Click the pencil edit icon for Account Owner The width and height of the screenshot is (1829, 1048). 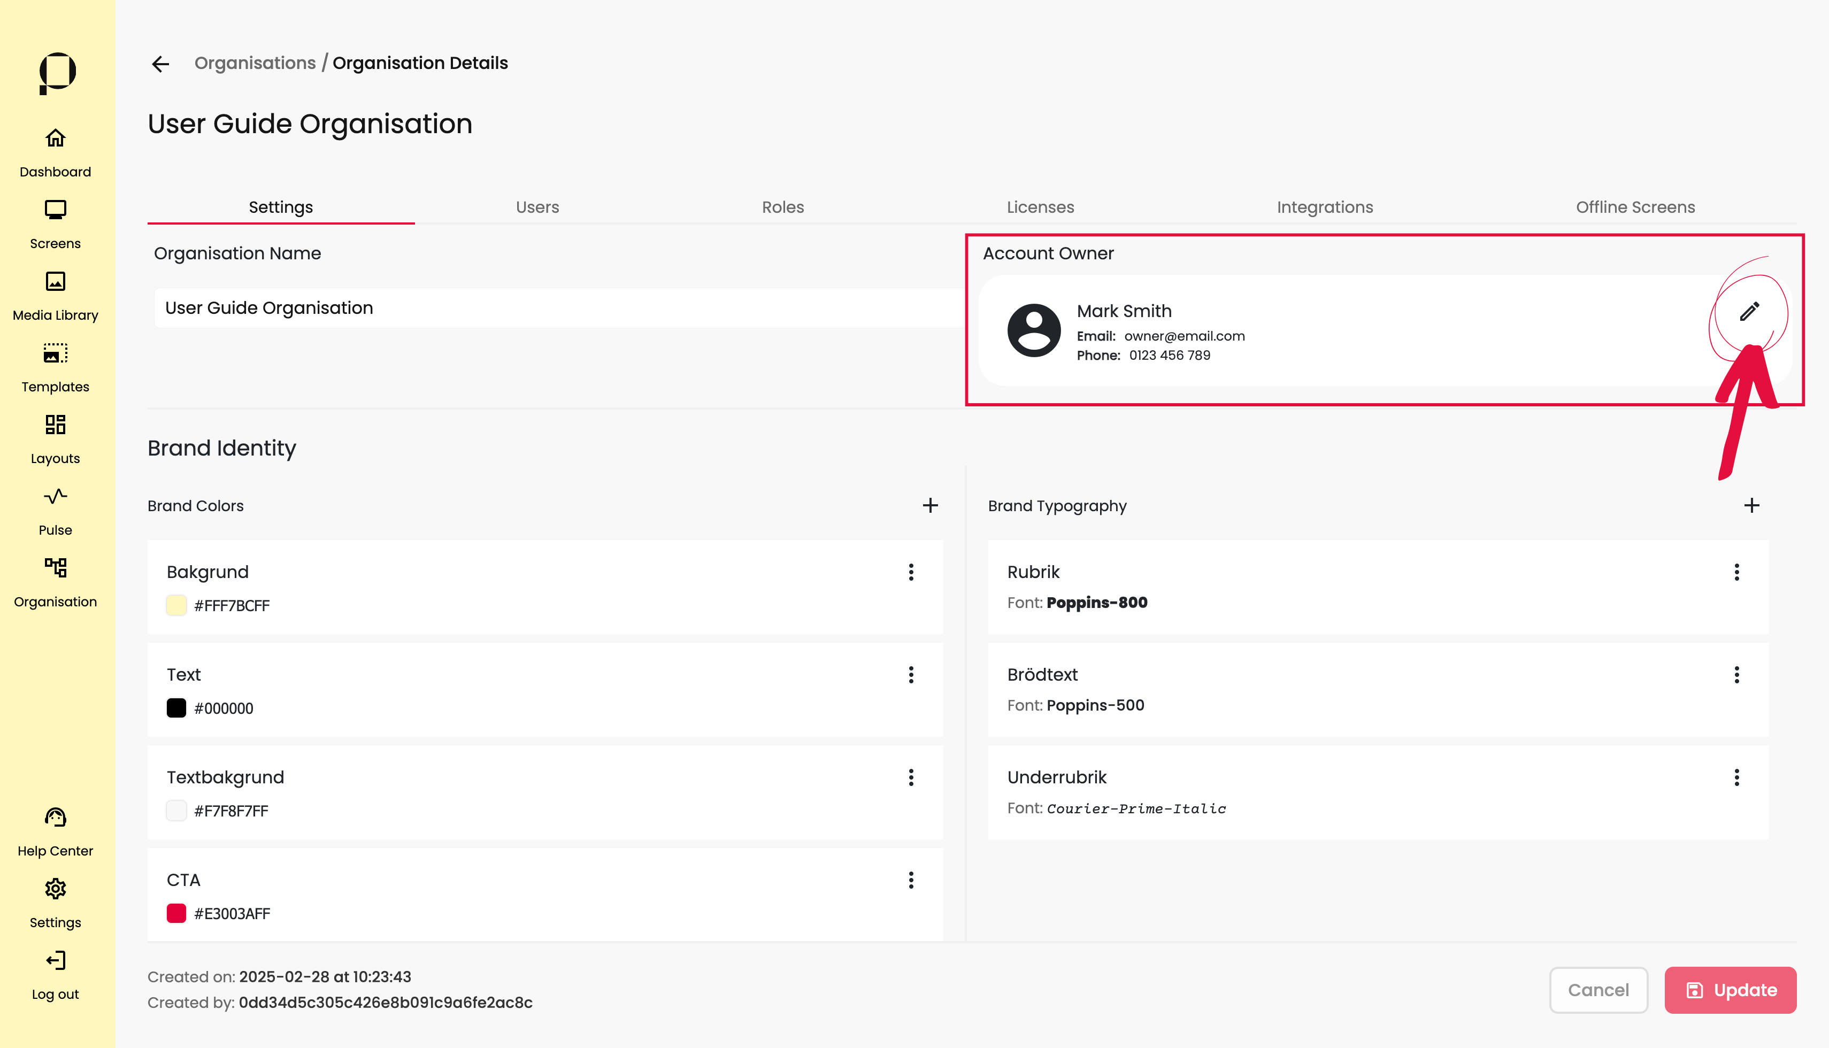(x=1749, y=312)
